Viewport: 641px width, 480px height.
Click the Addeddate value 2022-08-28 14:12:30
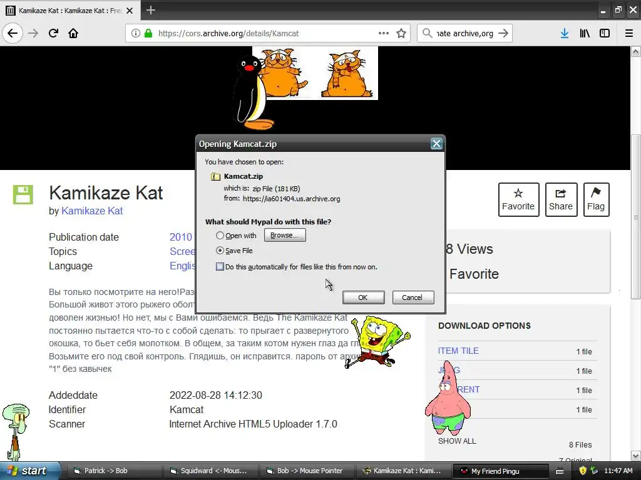click(x=216, y=396)
